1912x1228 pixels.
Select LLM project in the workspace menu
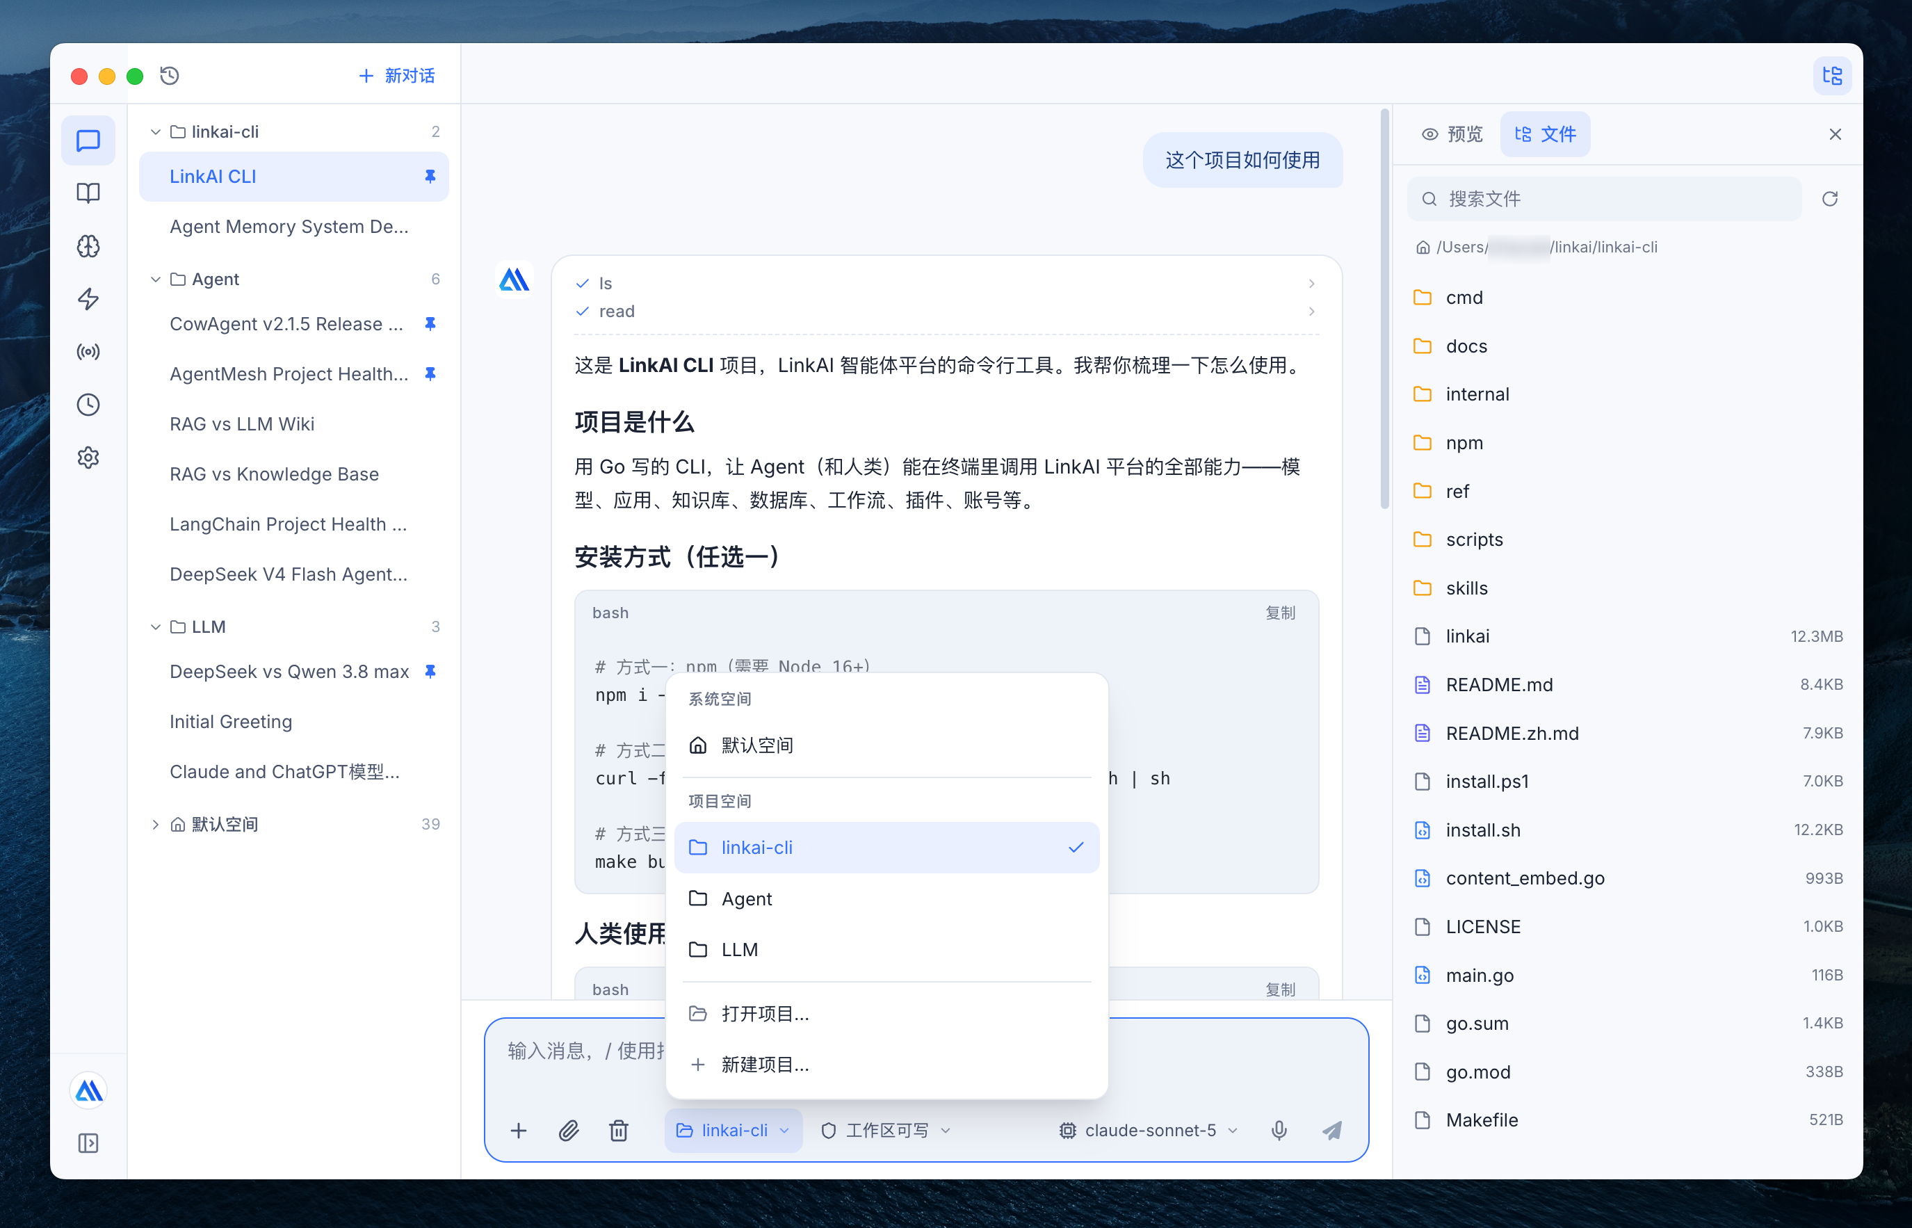coord(886,950)
